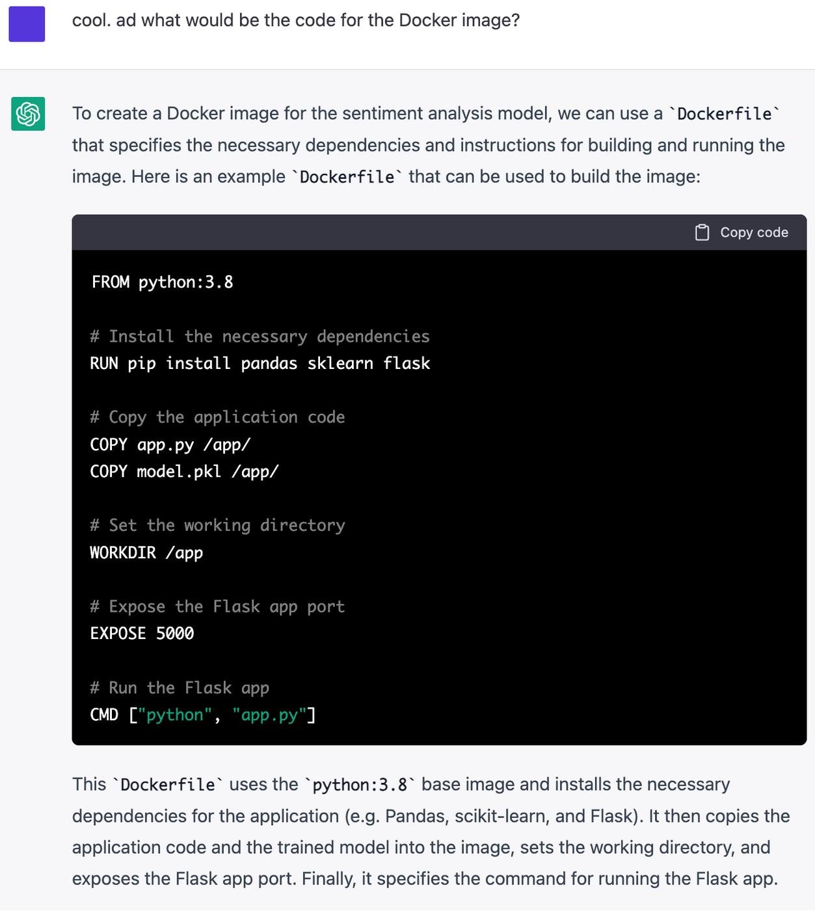Click the clipboard icon in code header

(702, 232)
